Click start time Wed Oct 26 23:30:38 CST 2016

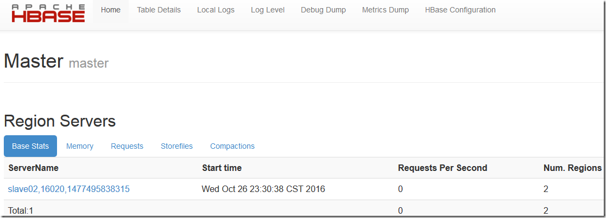tap(263, 189)
